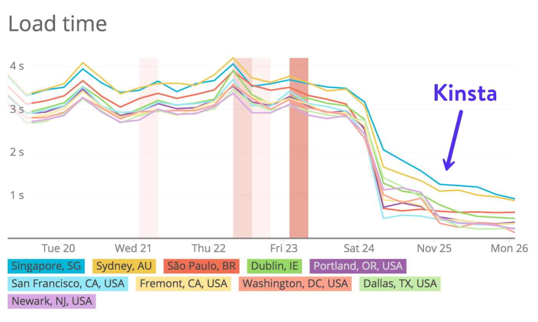
Task: Select the Newark, NJ, USA legend item
Action: [52, 301]
